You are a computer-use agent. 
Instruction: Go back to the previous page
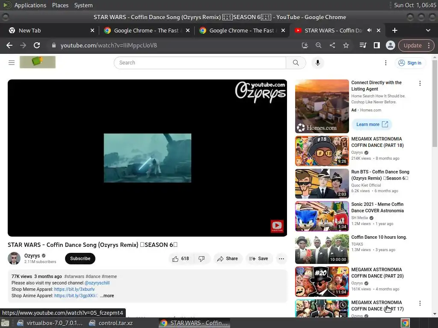(x=9, y=45)
